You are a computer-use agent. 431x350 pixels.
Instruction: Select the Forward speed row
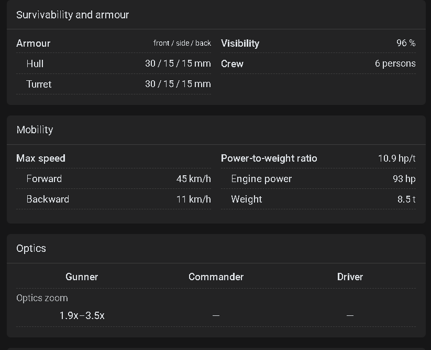coord(114,179)
